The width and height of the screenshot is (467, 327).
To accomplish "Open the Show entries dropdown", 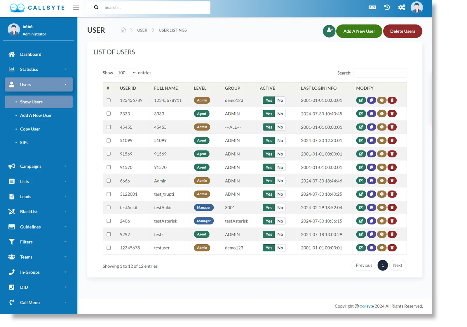I will coord(126,73).
